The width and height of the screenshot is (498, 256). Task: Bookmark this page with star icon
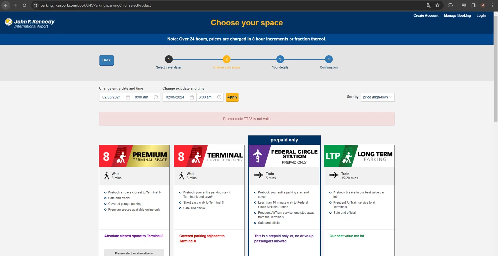point(437,5)
